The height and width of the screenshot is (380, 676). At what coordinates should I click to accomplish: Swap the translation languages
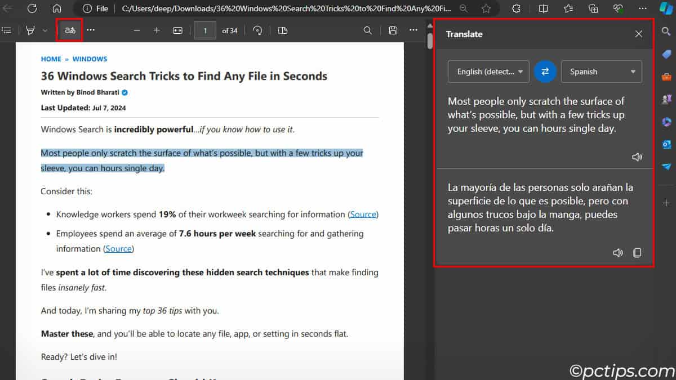(544, 71)
